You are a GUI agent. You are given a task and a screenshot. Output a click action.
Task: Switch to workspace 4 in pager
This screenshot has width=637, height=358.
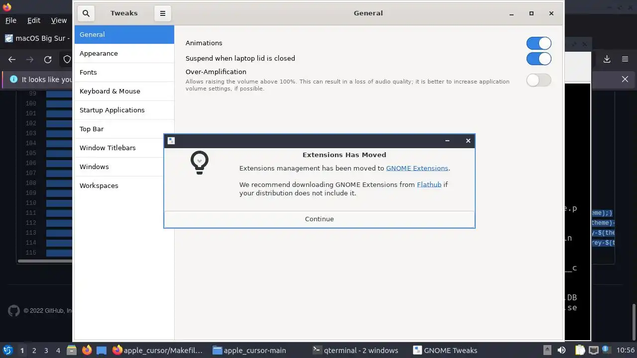click(x=58, y=350)
